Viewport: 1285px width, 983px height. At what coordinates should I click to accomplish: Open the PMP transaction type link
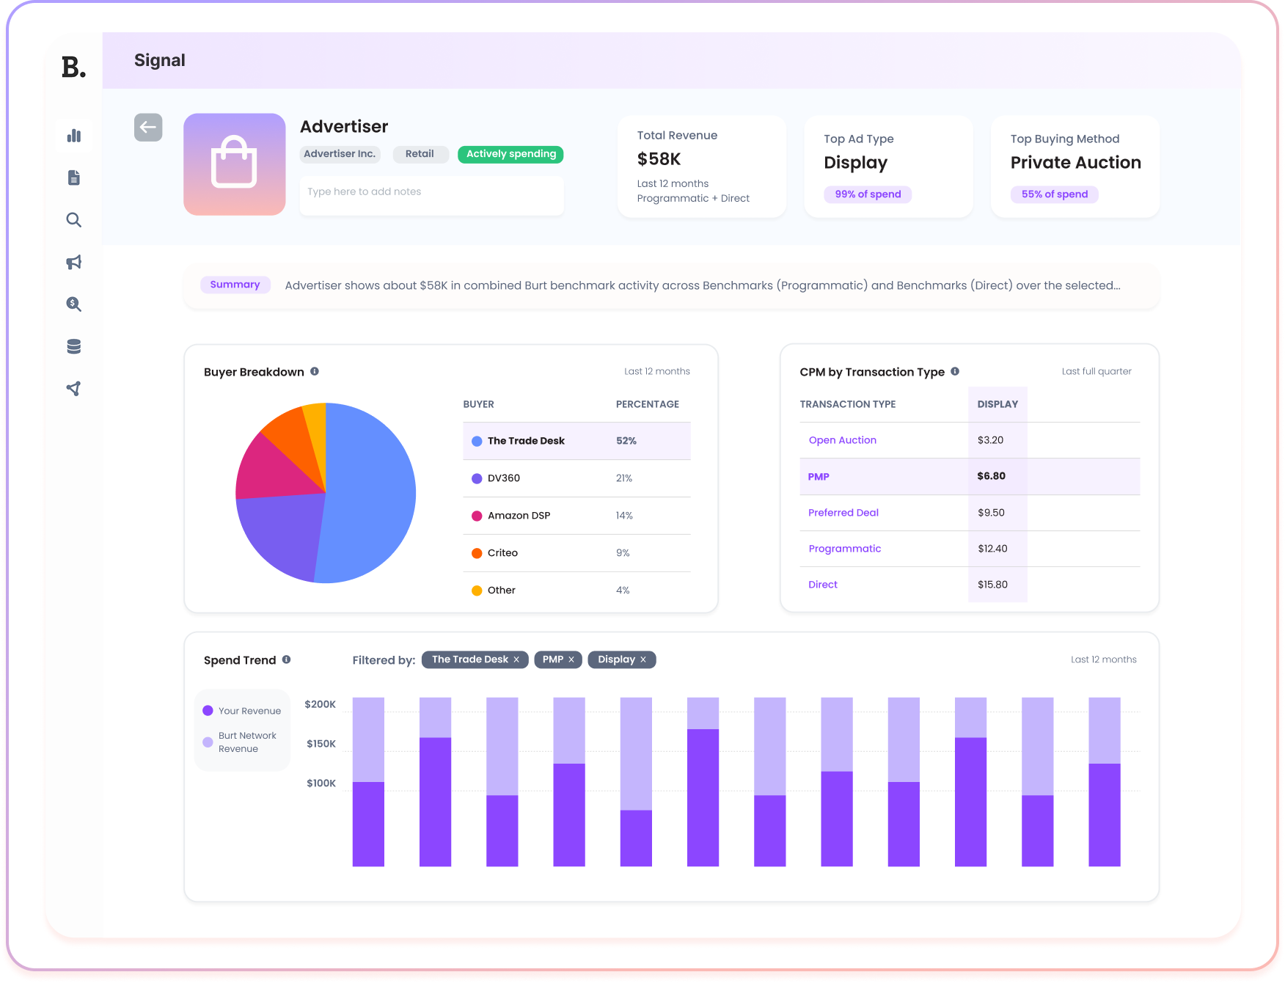pos(819,477)
